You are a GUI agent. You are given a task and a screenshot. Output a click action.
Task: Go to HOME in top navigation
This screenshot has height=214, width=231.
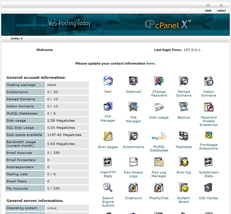208,8
